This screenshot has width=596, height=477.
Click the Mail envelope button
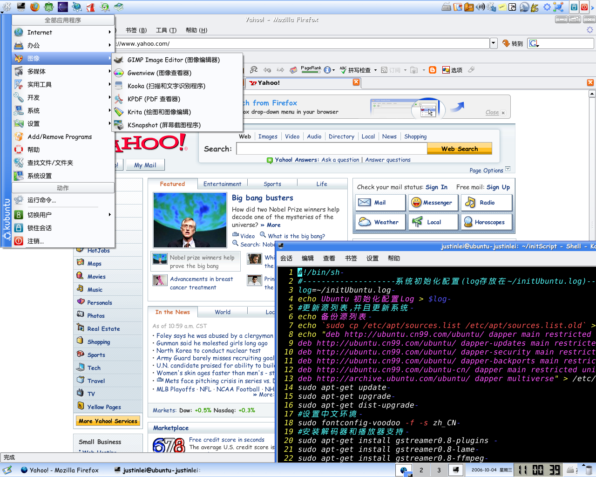coord(380,203)
